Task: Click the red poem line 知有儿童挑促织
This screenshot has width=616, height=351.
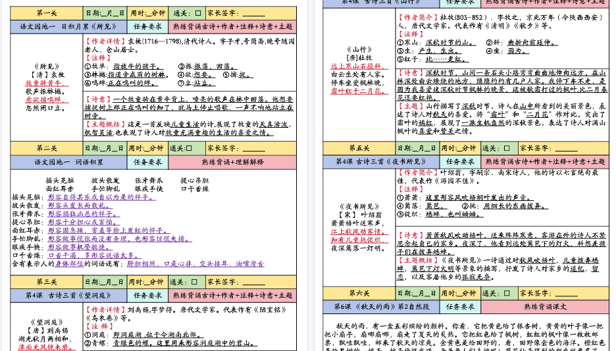Action: (x=359, y=240)
